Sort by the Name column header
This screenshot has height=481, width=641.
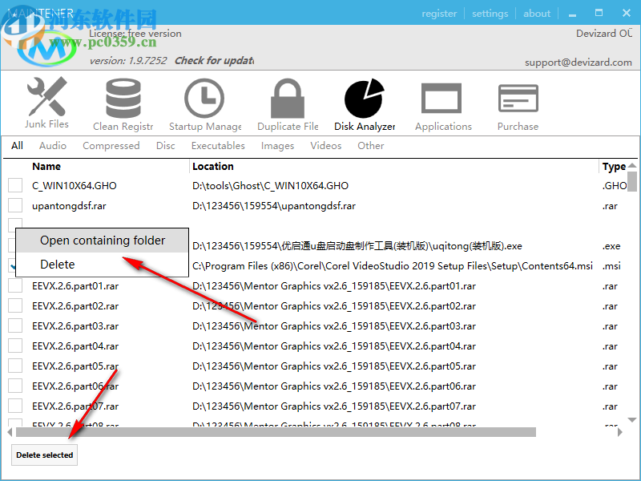point(46,167)
